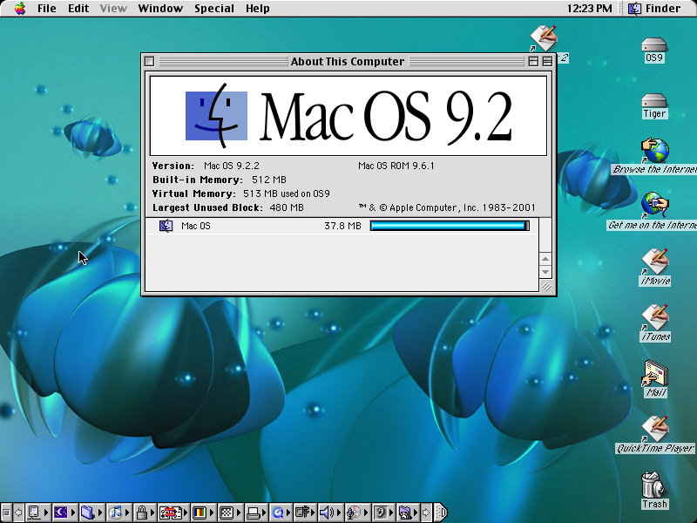697x523 pixels.
Task: Open the Speakable Items ear module
Action: click(383, 513)
